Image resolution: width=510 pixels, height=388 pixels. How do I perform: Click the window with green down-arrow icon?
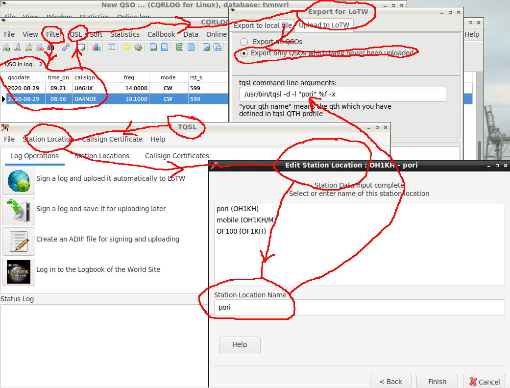pos(81,48)
